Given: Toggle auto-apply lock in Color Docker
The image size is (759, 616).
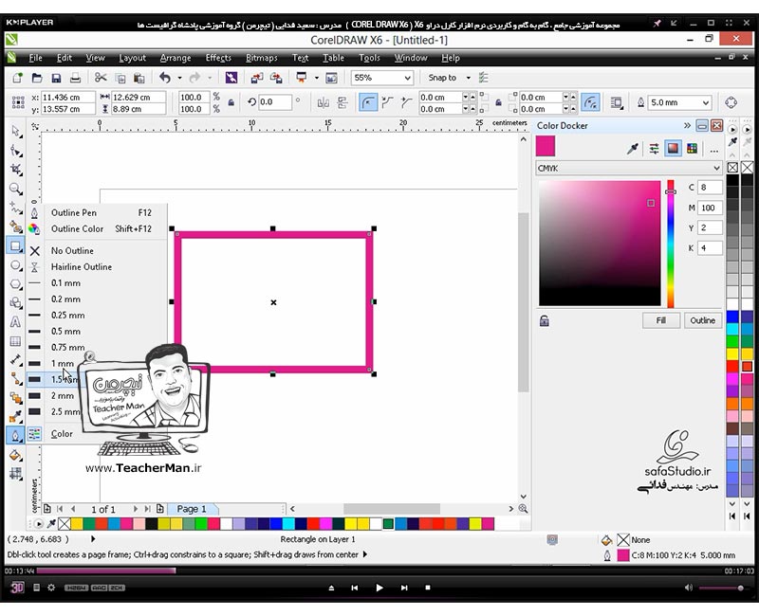Looking at the screenshot, I should click(545, 320).
